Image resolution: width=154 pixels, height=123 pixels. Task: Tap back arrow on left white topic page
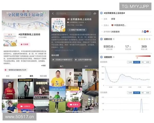[4, 17]
